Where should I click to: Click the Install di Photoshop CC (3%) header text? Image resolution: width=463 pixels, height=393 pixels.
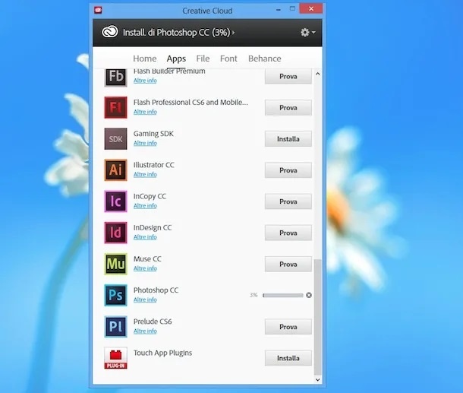click(176, 32)
